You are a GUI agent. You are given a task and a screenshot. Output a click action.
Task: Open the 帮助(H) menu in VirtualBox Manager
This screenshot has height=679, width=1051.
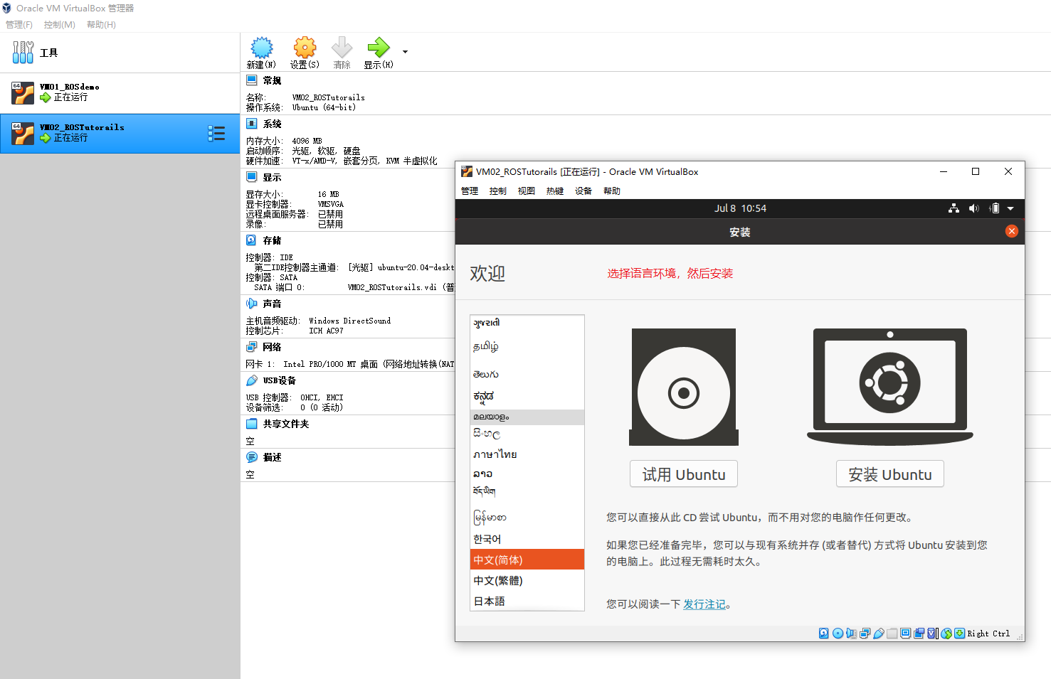(x=100, y=24)
